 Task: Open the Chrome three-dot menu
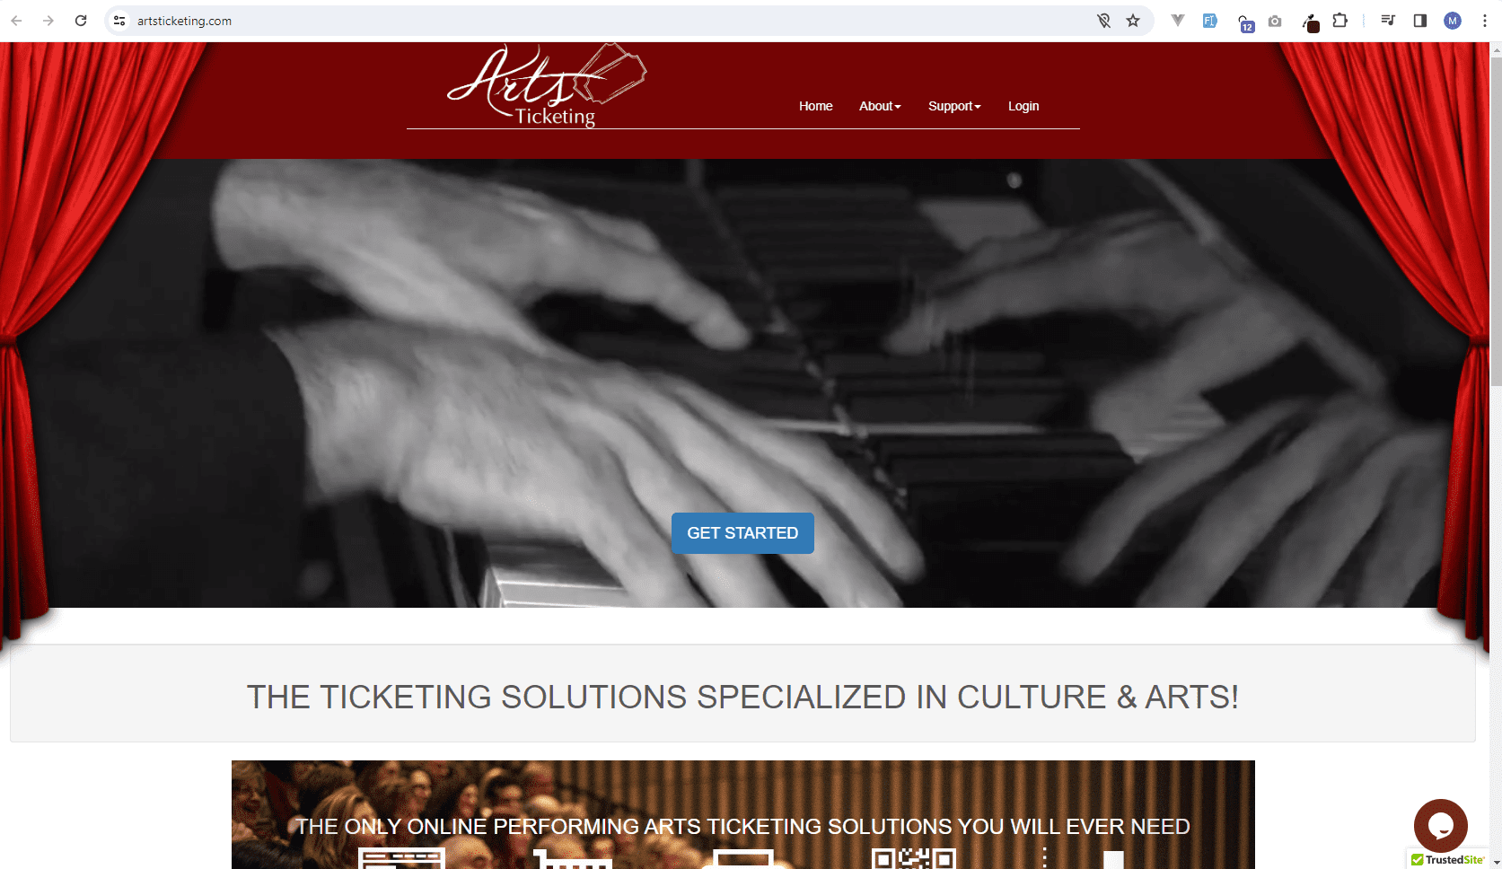pos(1484,21)
